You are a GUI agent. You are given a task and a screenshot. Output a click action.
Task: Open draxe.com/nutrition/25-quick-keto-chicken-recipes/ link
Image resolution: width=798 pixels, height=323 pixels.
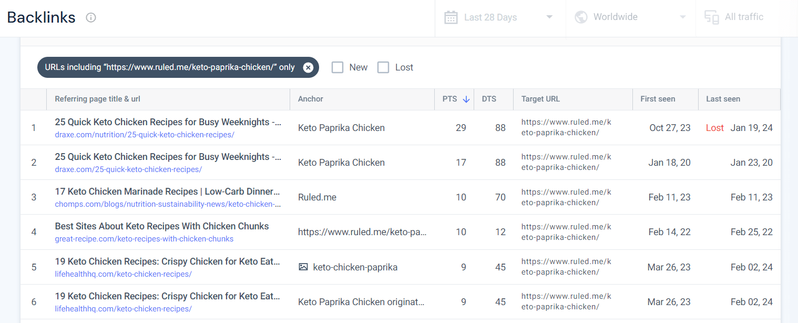(x=145, y=135)
